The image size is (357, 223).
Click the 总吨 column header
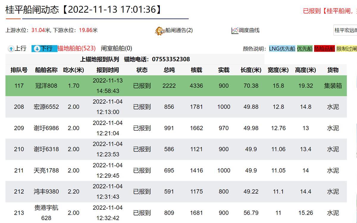(169, 70)
